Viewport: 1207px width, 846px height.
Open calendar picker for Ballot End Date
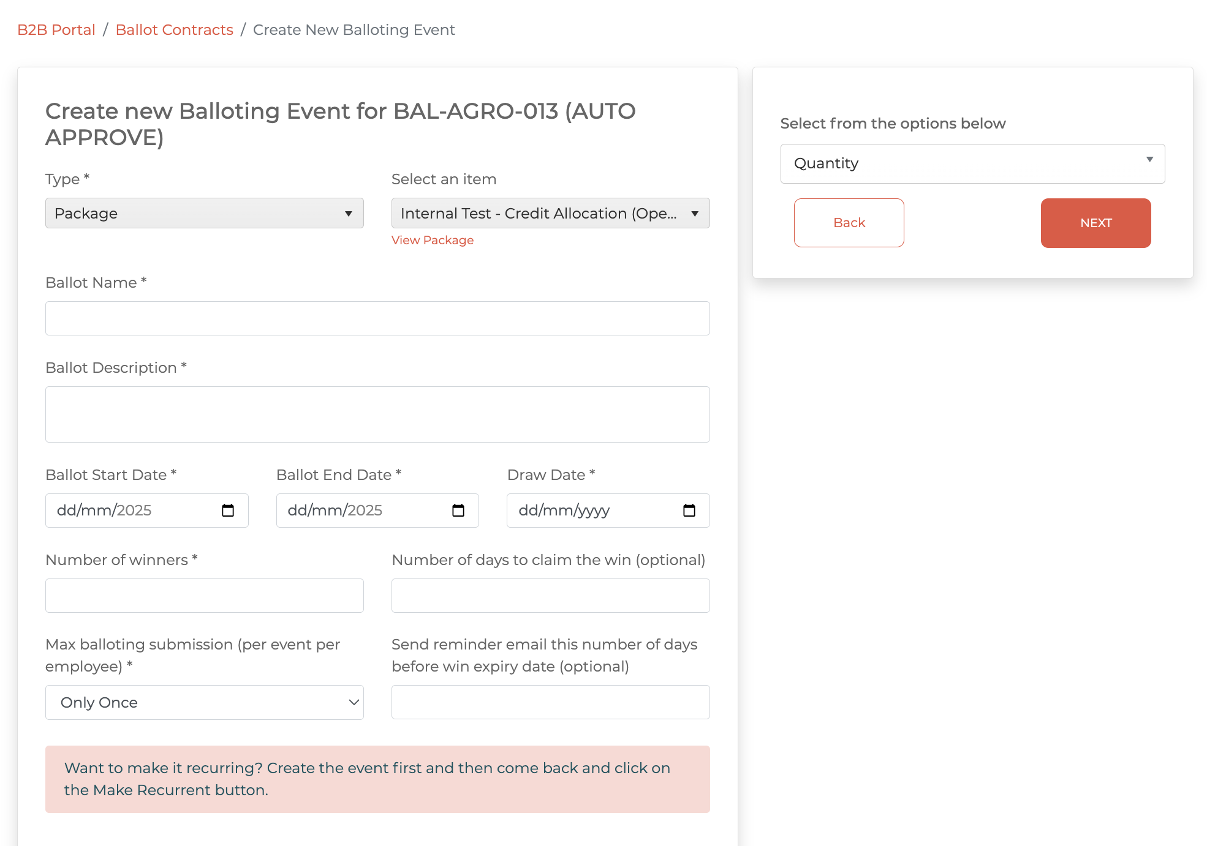tap(458, 511)
